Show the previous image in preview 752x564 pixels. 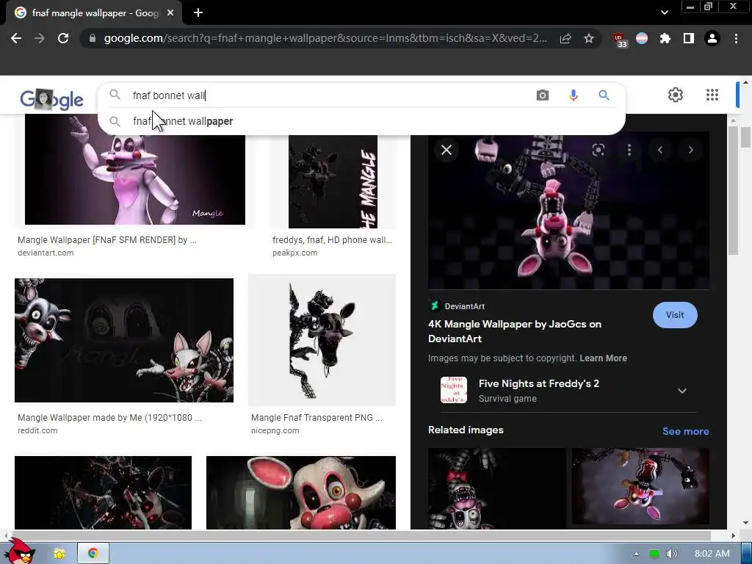tap(660, 150)
